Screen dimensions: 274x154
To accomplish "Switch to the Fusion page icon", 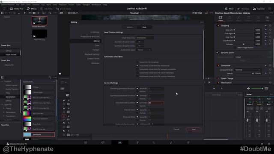I will [x=137, y=142].
